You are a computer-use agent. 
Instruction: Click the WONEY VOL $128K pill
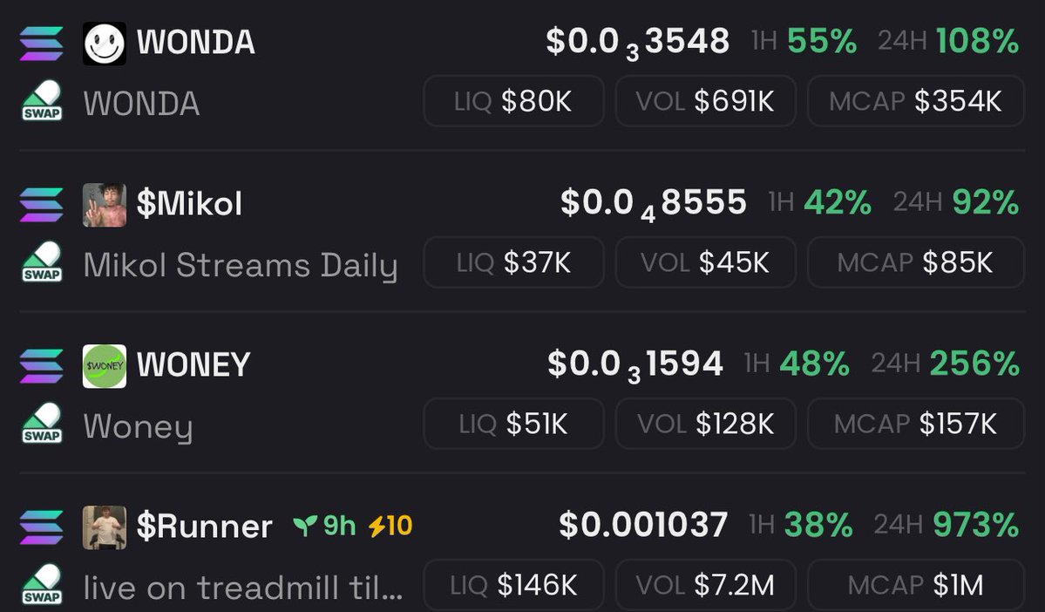click(706, 424)
